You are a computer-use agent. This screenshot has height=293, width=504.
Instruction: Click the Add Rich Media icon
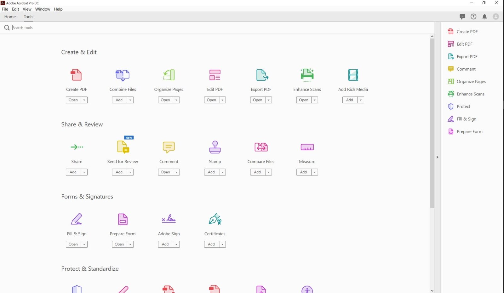[353, 75]
